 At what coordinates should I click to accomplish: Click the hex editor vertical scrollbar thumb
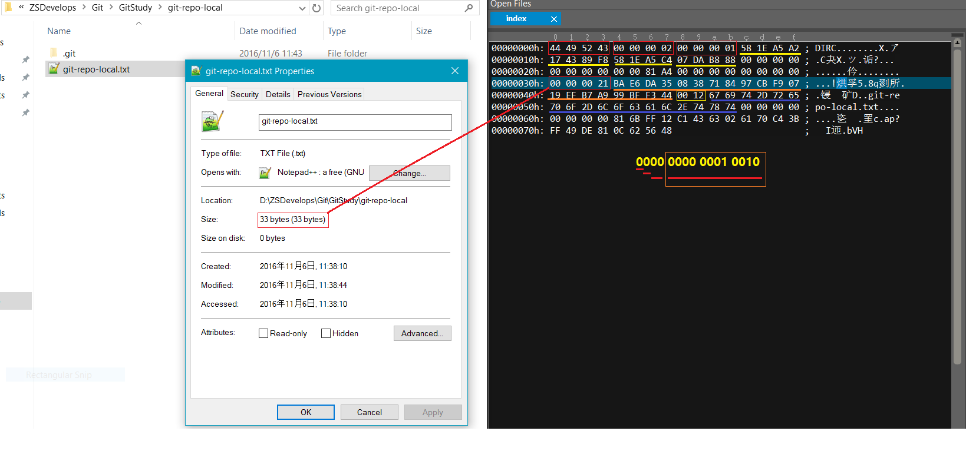click(x=957, y=206)
